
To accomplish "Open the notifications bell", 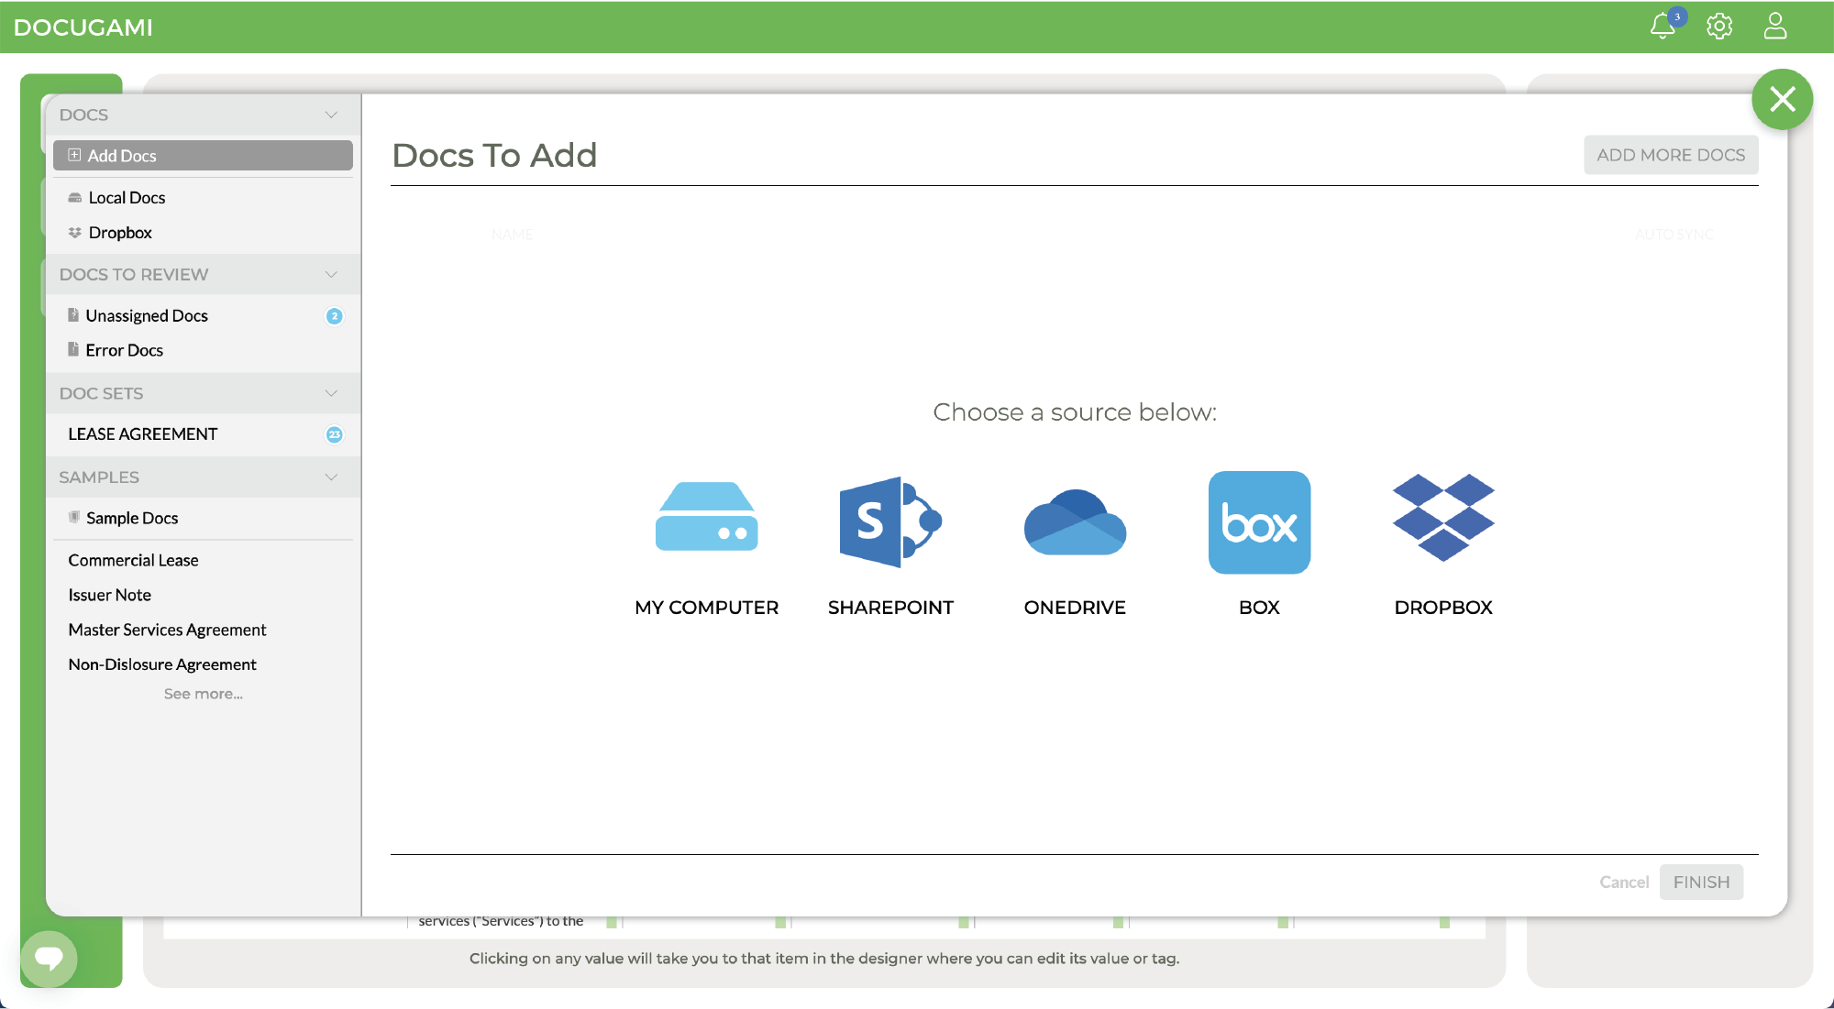I will pyautogui.click(x=1663, y=27).
